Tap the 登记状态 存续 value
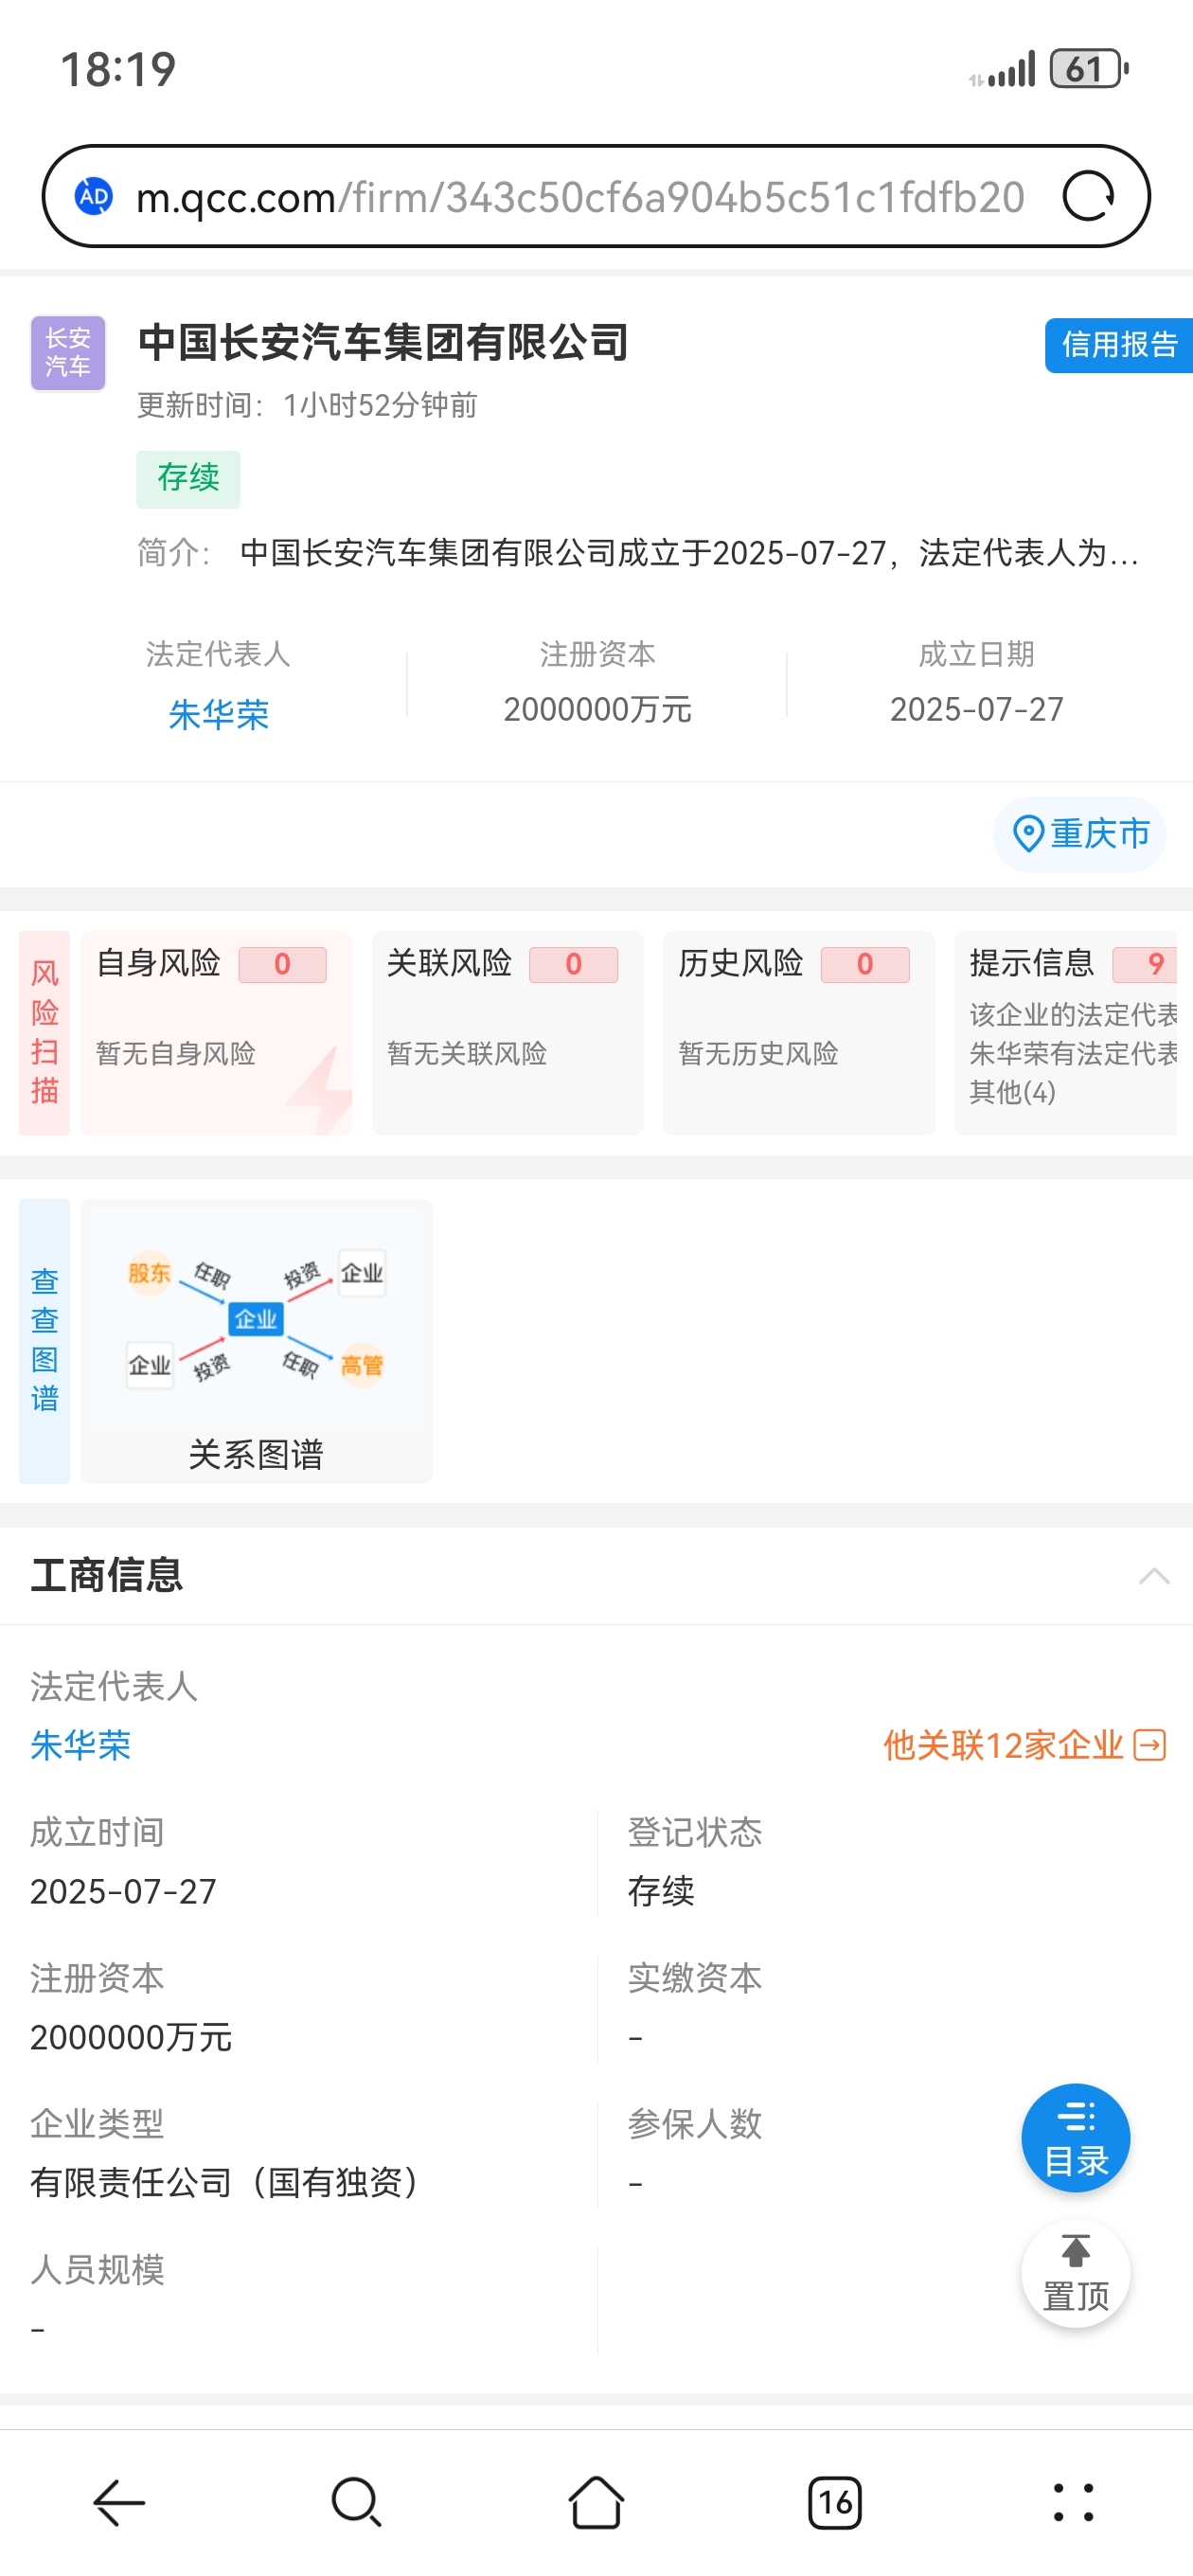The image size is (1193, 2576). tap(661, 1891)
